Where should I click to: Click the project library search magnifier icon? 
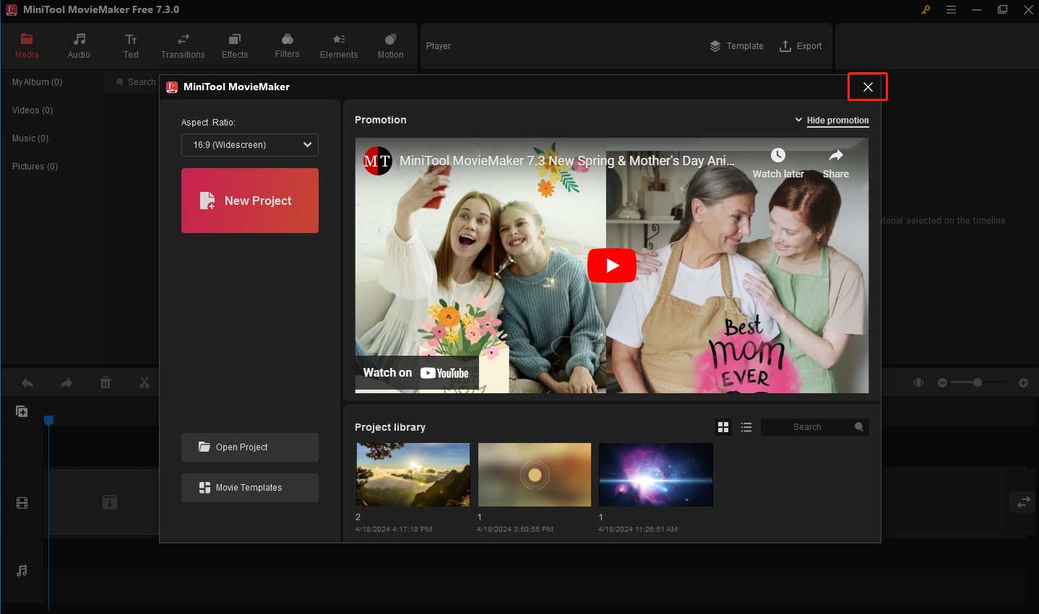pos(859,427)
